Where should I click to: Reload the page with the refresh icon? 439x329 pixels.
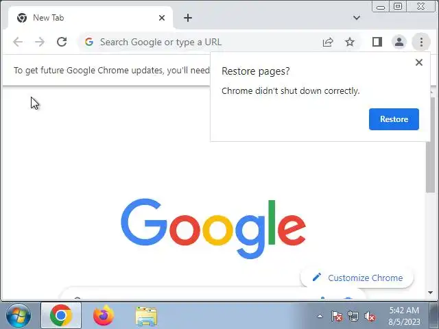[x=62, y=42]
